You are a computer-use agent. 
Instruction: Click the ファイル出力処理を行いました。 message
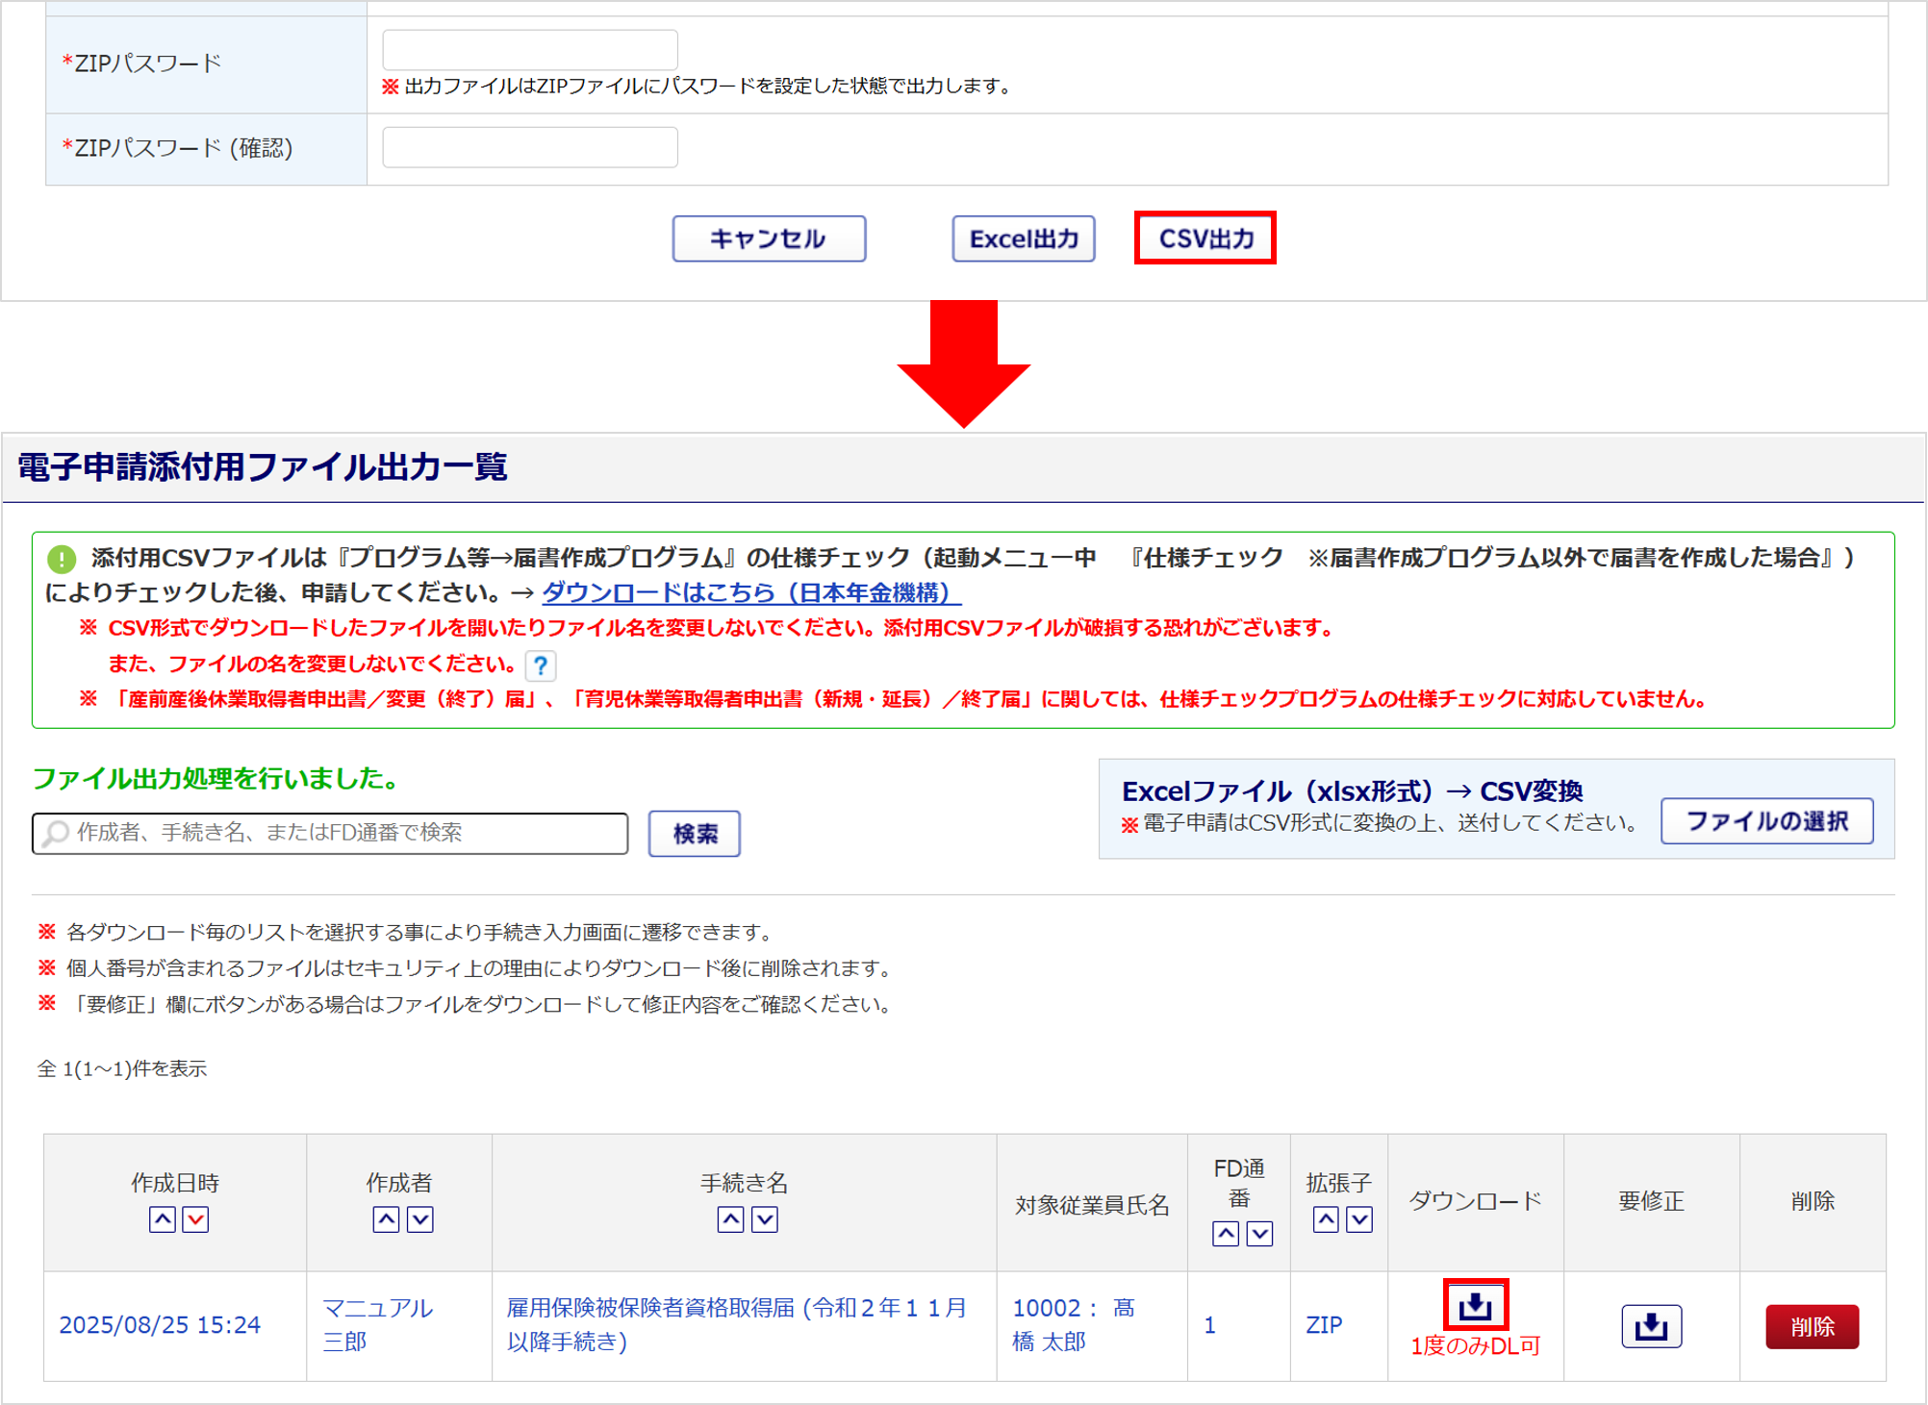tap(216, 778)
